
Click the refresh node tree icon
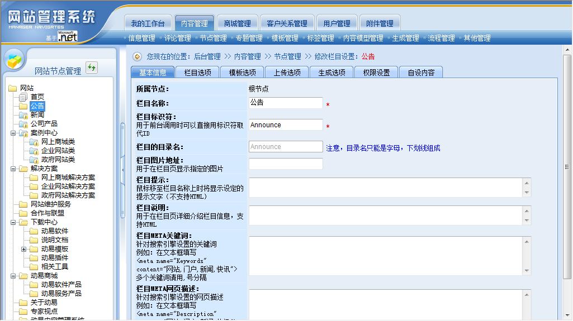92,68
